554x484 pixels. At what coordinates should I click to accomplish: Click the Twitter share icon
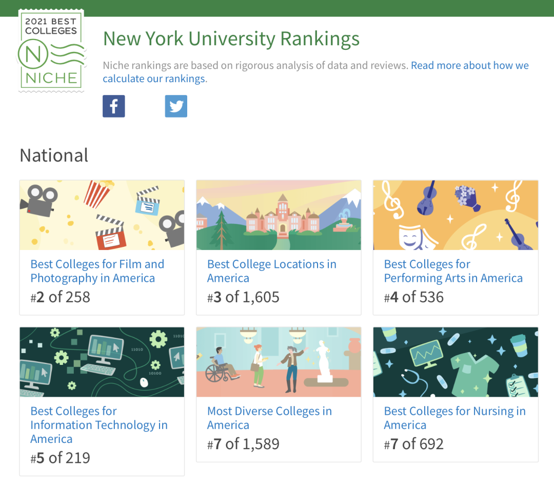click(176, 106)
